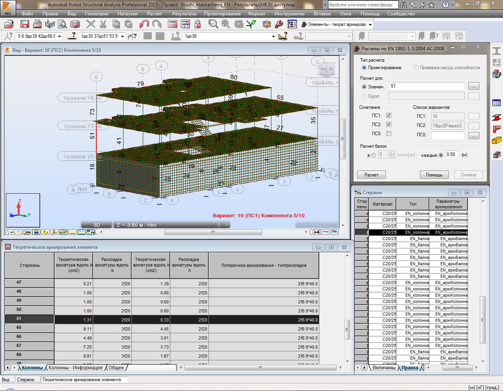503x391 pixels.
Task: Open the node list '5 6 9до39' dropdown
Action: point(59,35)
